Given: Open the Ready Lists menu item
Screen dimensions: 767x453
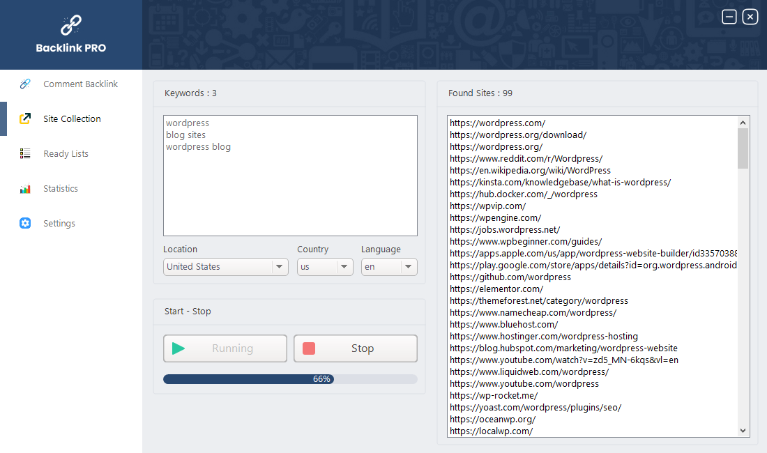Looking at the screenshot, I should point(66,153).
